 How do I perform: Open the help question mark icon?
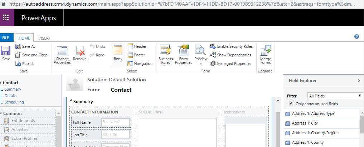357,37
